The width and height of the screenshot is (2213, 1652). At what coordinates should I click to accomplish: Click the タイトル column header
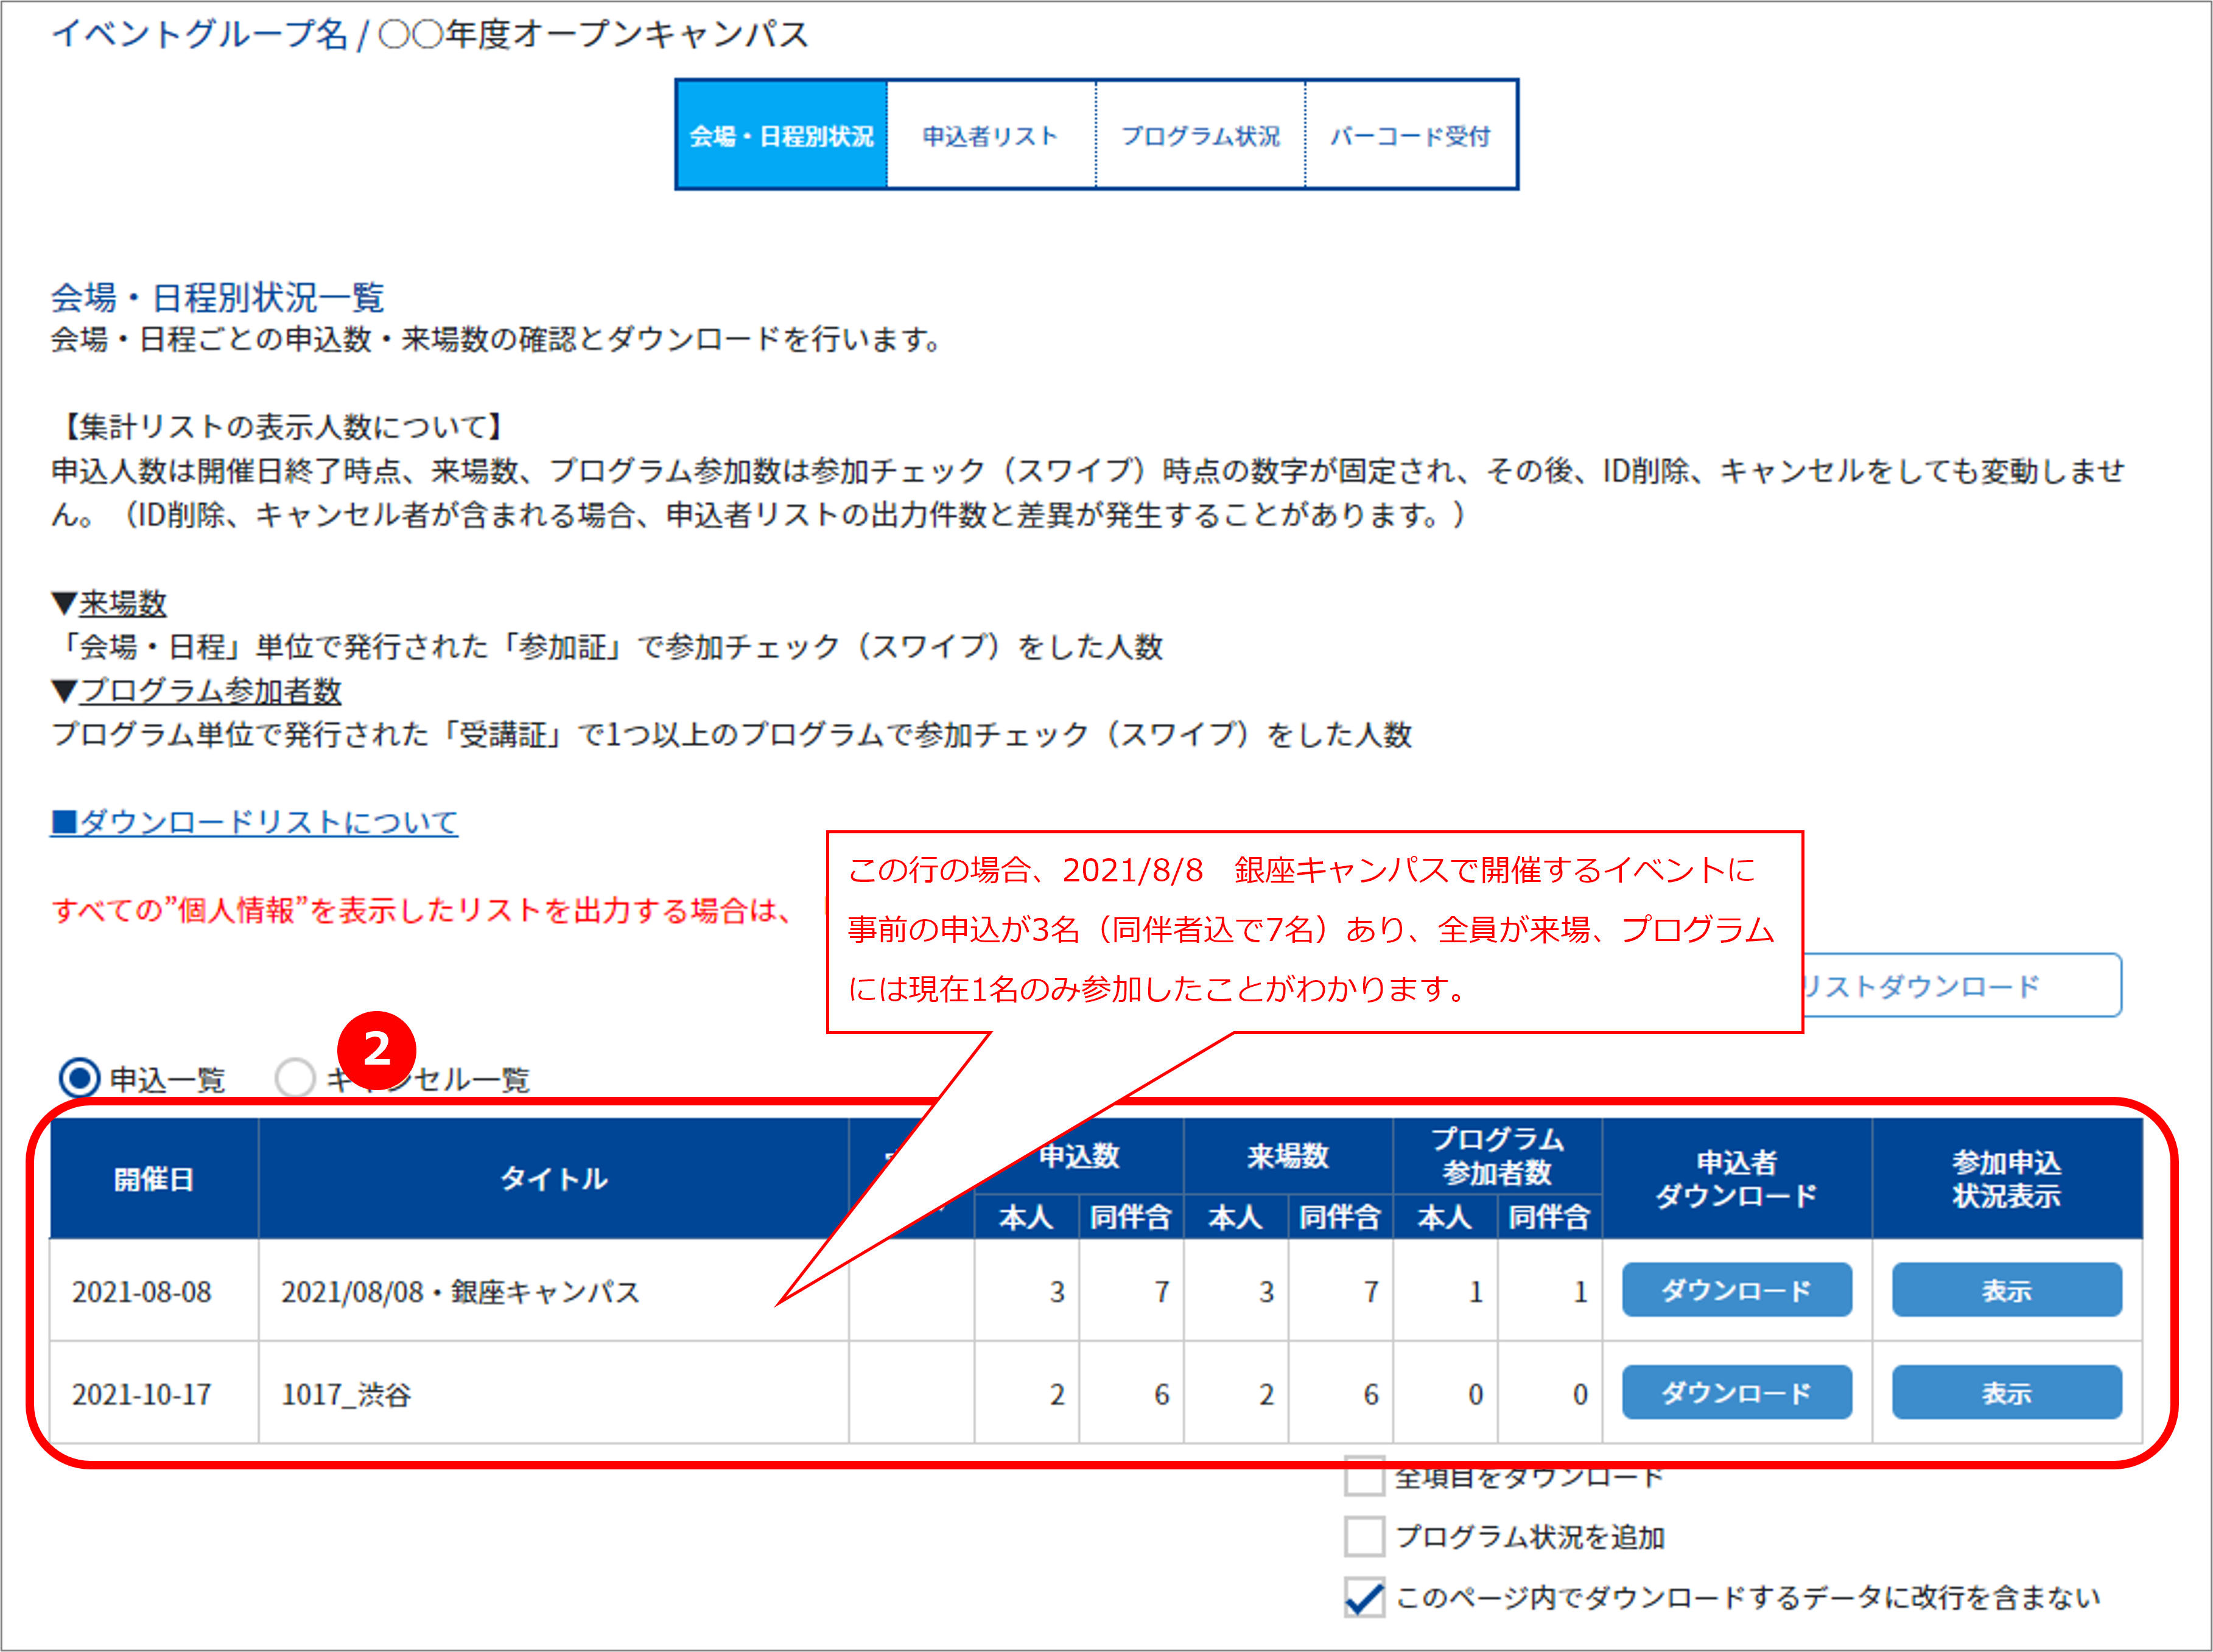point(554,1179)
